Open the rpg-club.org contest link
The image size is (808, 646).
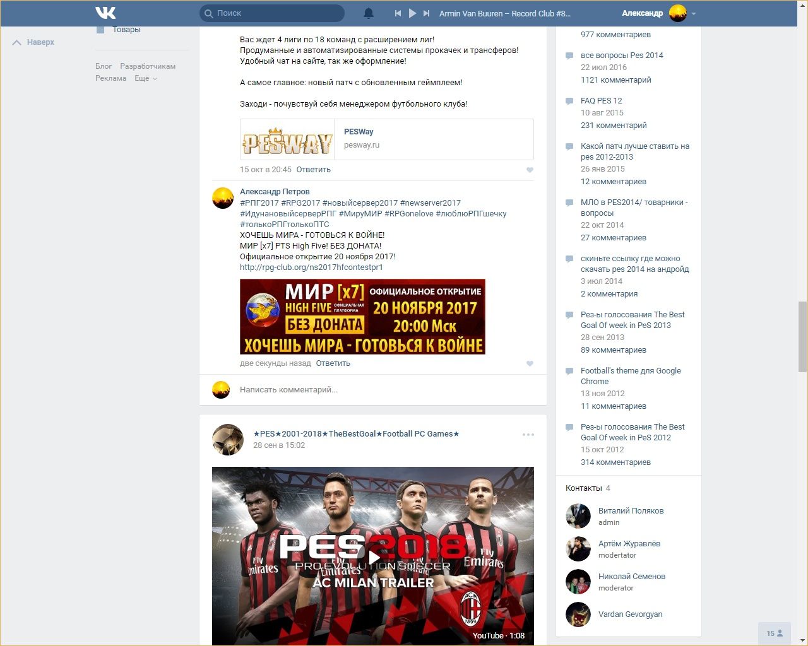311,267
